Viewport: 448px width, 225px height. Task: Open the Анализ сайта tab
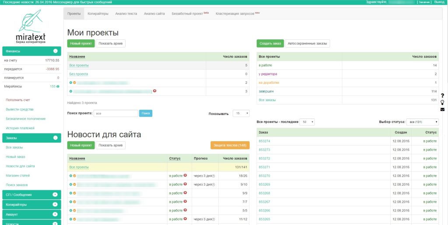pos(154,14)
